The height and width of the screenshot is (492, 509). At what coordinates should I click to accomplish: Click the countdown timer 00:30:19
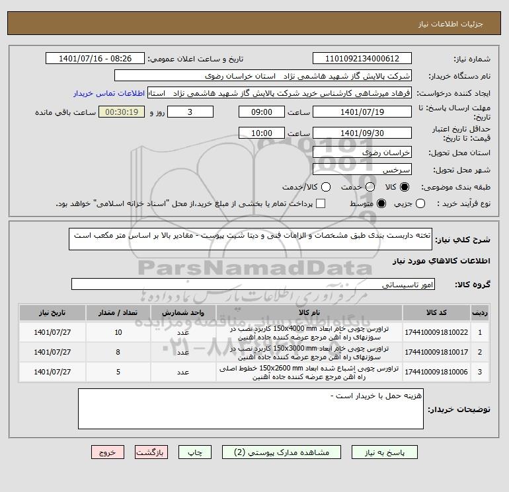click(122, 112)
